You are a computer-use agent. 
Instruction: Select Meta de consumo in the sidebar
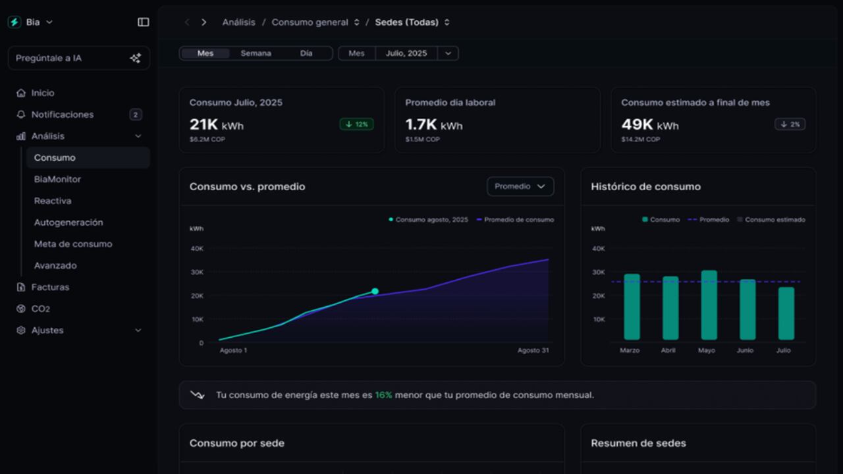point(72,244)
